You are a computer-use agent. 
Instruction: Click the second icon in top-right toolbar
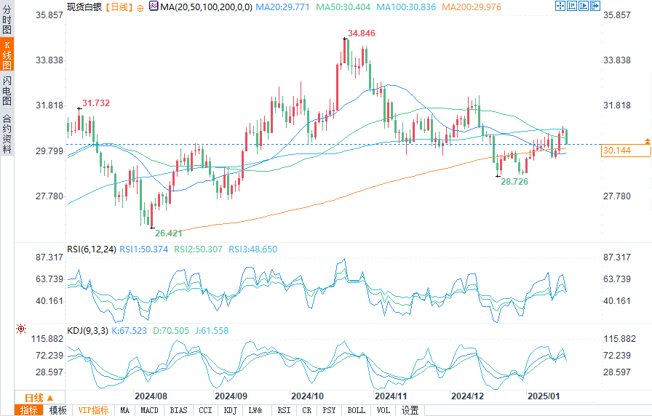coord(571,7)
